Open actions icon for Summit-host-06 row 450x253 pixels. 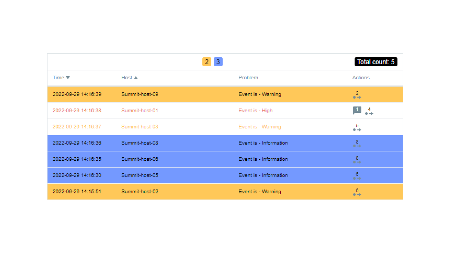point(357,160)
